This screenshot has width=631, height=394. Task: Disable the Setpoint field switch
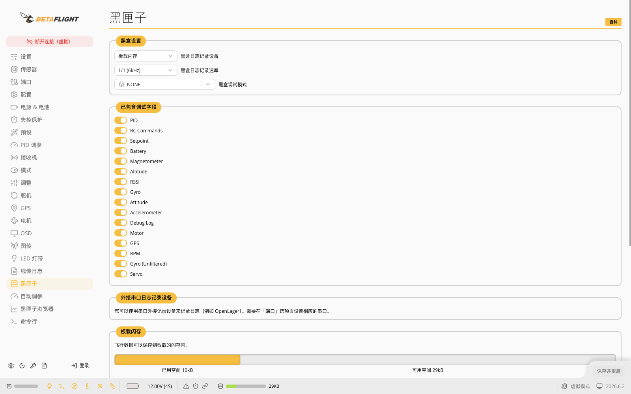[121, 141]
